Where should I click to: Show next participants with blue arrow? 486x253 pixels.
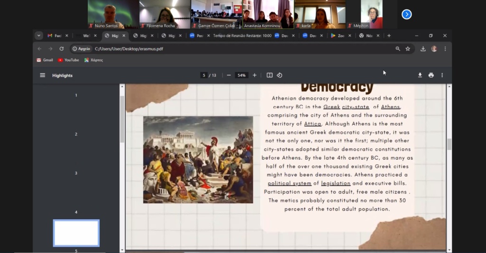point(406,14)
